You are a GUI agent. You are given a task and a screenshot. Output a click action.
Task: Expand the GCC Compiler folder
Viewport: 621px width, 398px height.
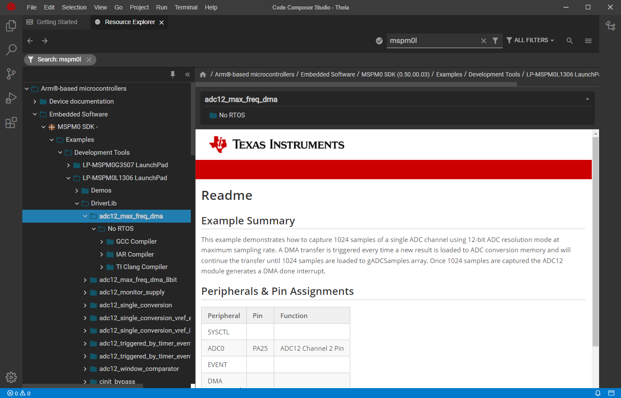pos(102,242)
